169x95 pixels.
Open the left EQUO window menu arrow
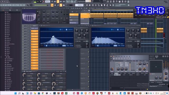[40, 26]
